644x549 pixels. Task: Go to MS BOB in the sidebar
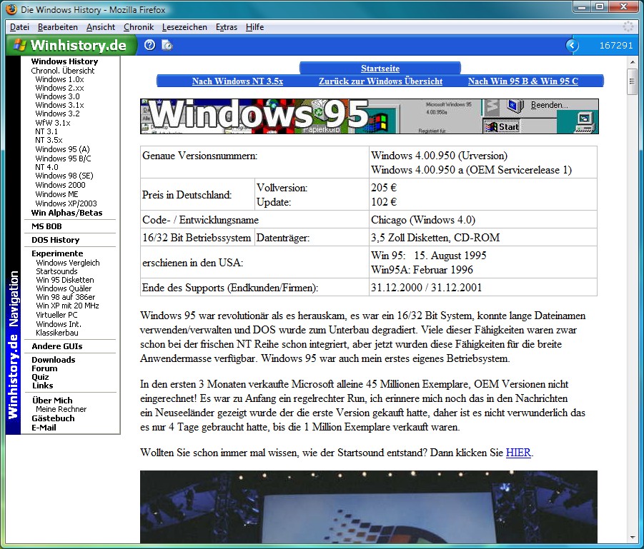[x=47, y=226]
